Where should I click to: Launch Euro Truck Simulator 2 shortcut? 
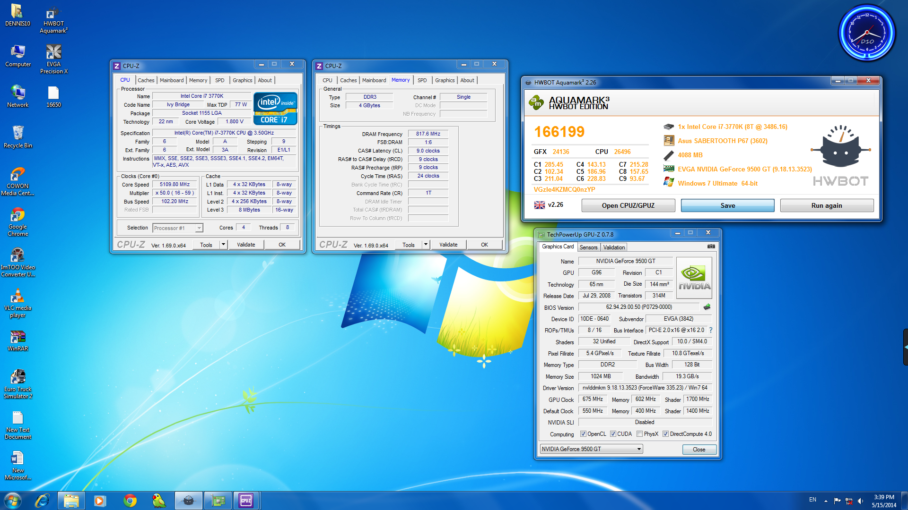point(17,384)
